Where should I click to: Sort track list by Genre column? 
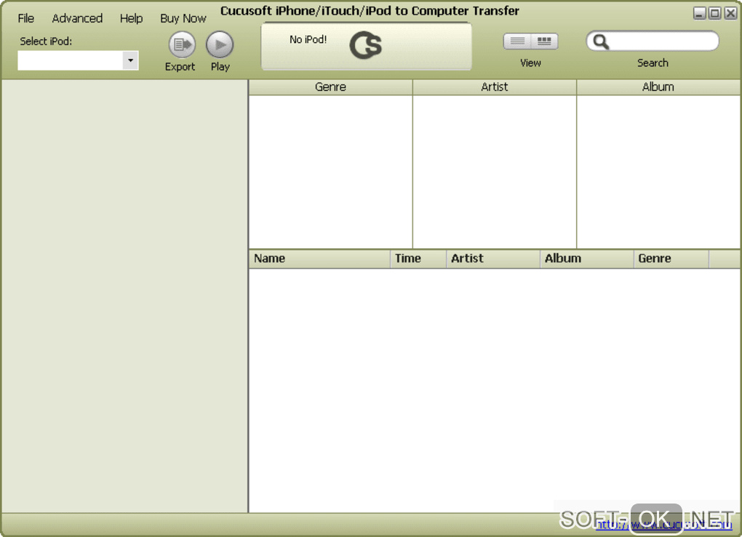(x=671, y=258)
